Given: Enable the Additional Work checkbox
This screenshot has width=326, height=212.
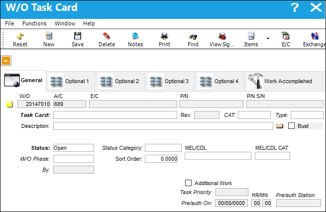Looking at the screenshot, I should (x=188, y=183).
